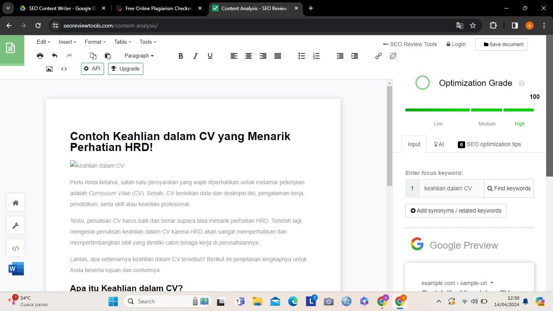Viewport: 553px width, 311px height.
Task: Click the Paste clipboard icon
Action: [108, 56]
